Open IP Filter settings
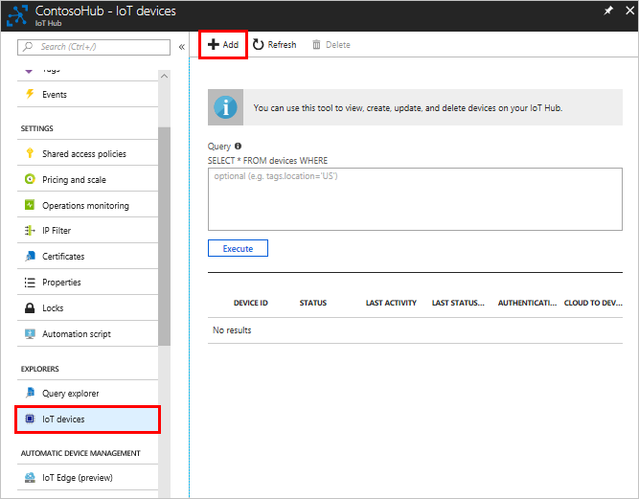The height and width of the screenshot is (499, 639). 87,231
